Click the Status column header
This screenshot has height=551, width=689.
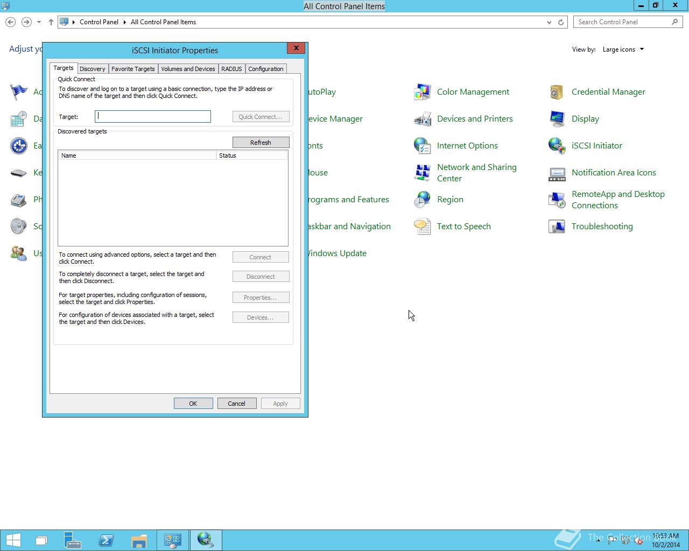pyautogui.click(x=252, y=156)
